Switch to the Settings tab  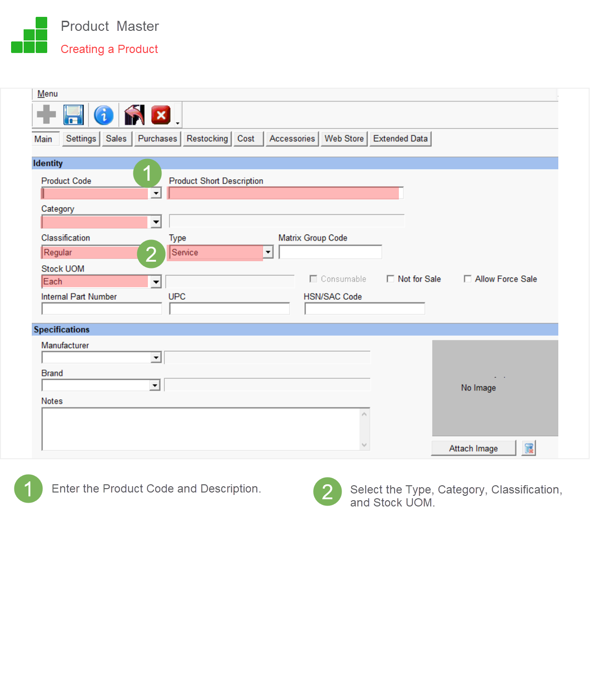tap(81, 139)
